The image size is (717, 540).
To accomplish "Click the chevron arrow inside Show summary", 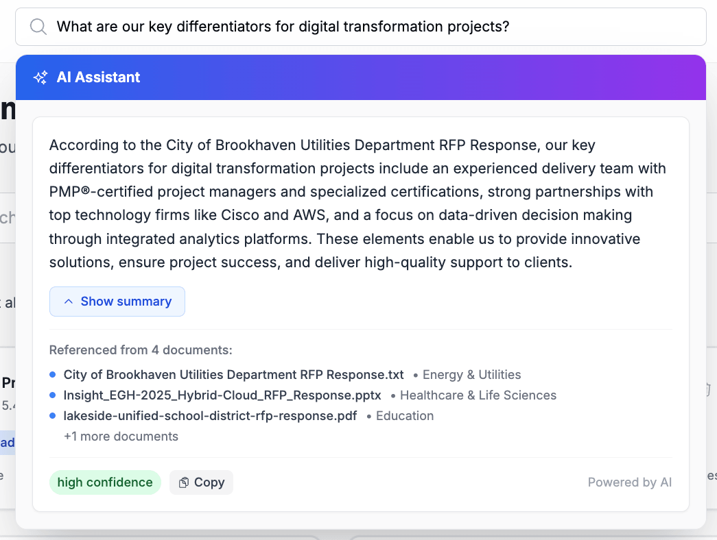I will (x=67, y=301).
